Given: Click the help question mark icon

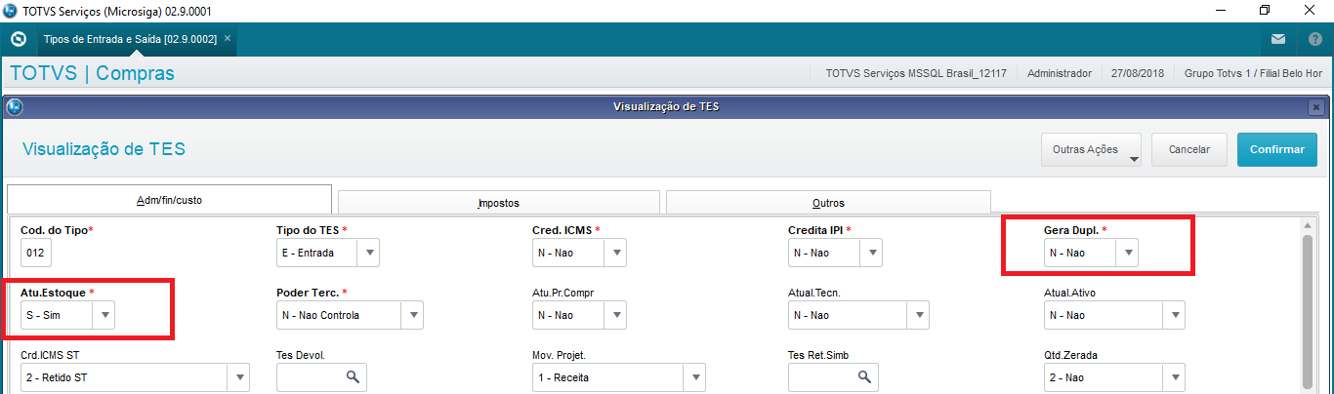Looking at the screenshot, I should tap(1314, 40).
